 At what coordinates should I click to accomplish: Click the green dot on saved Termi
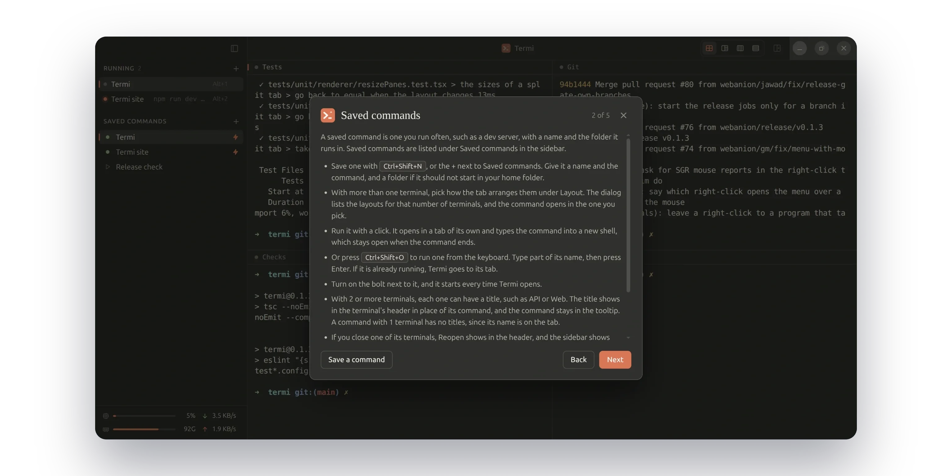tap(108, 137)
